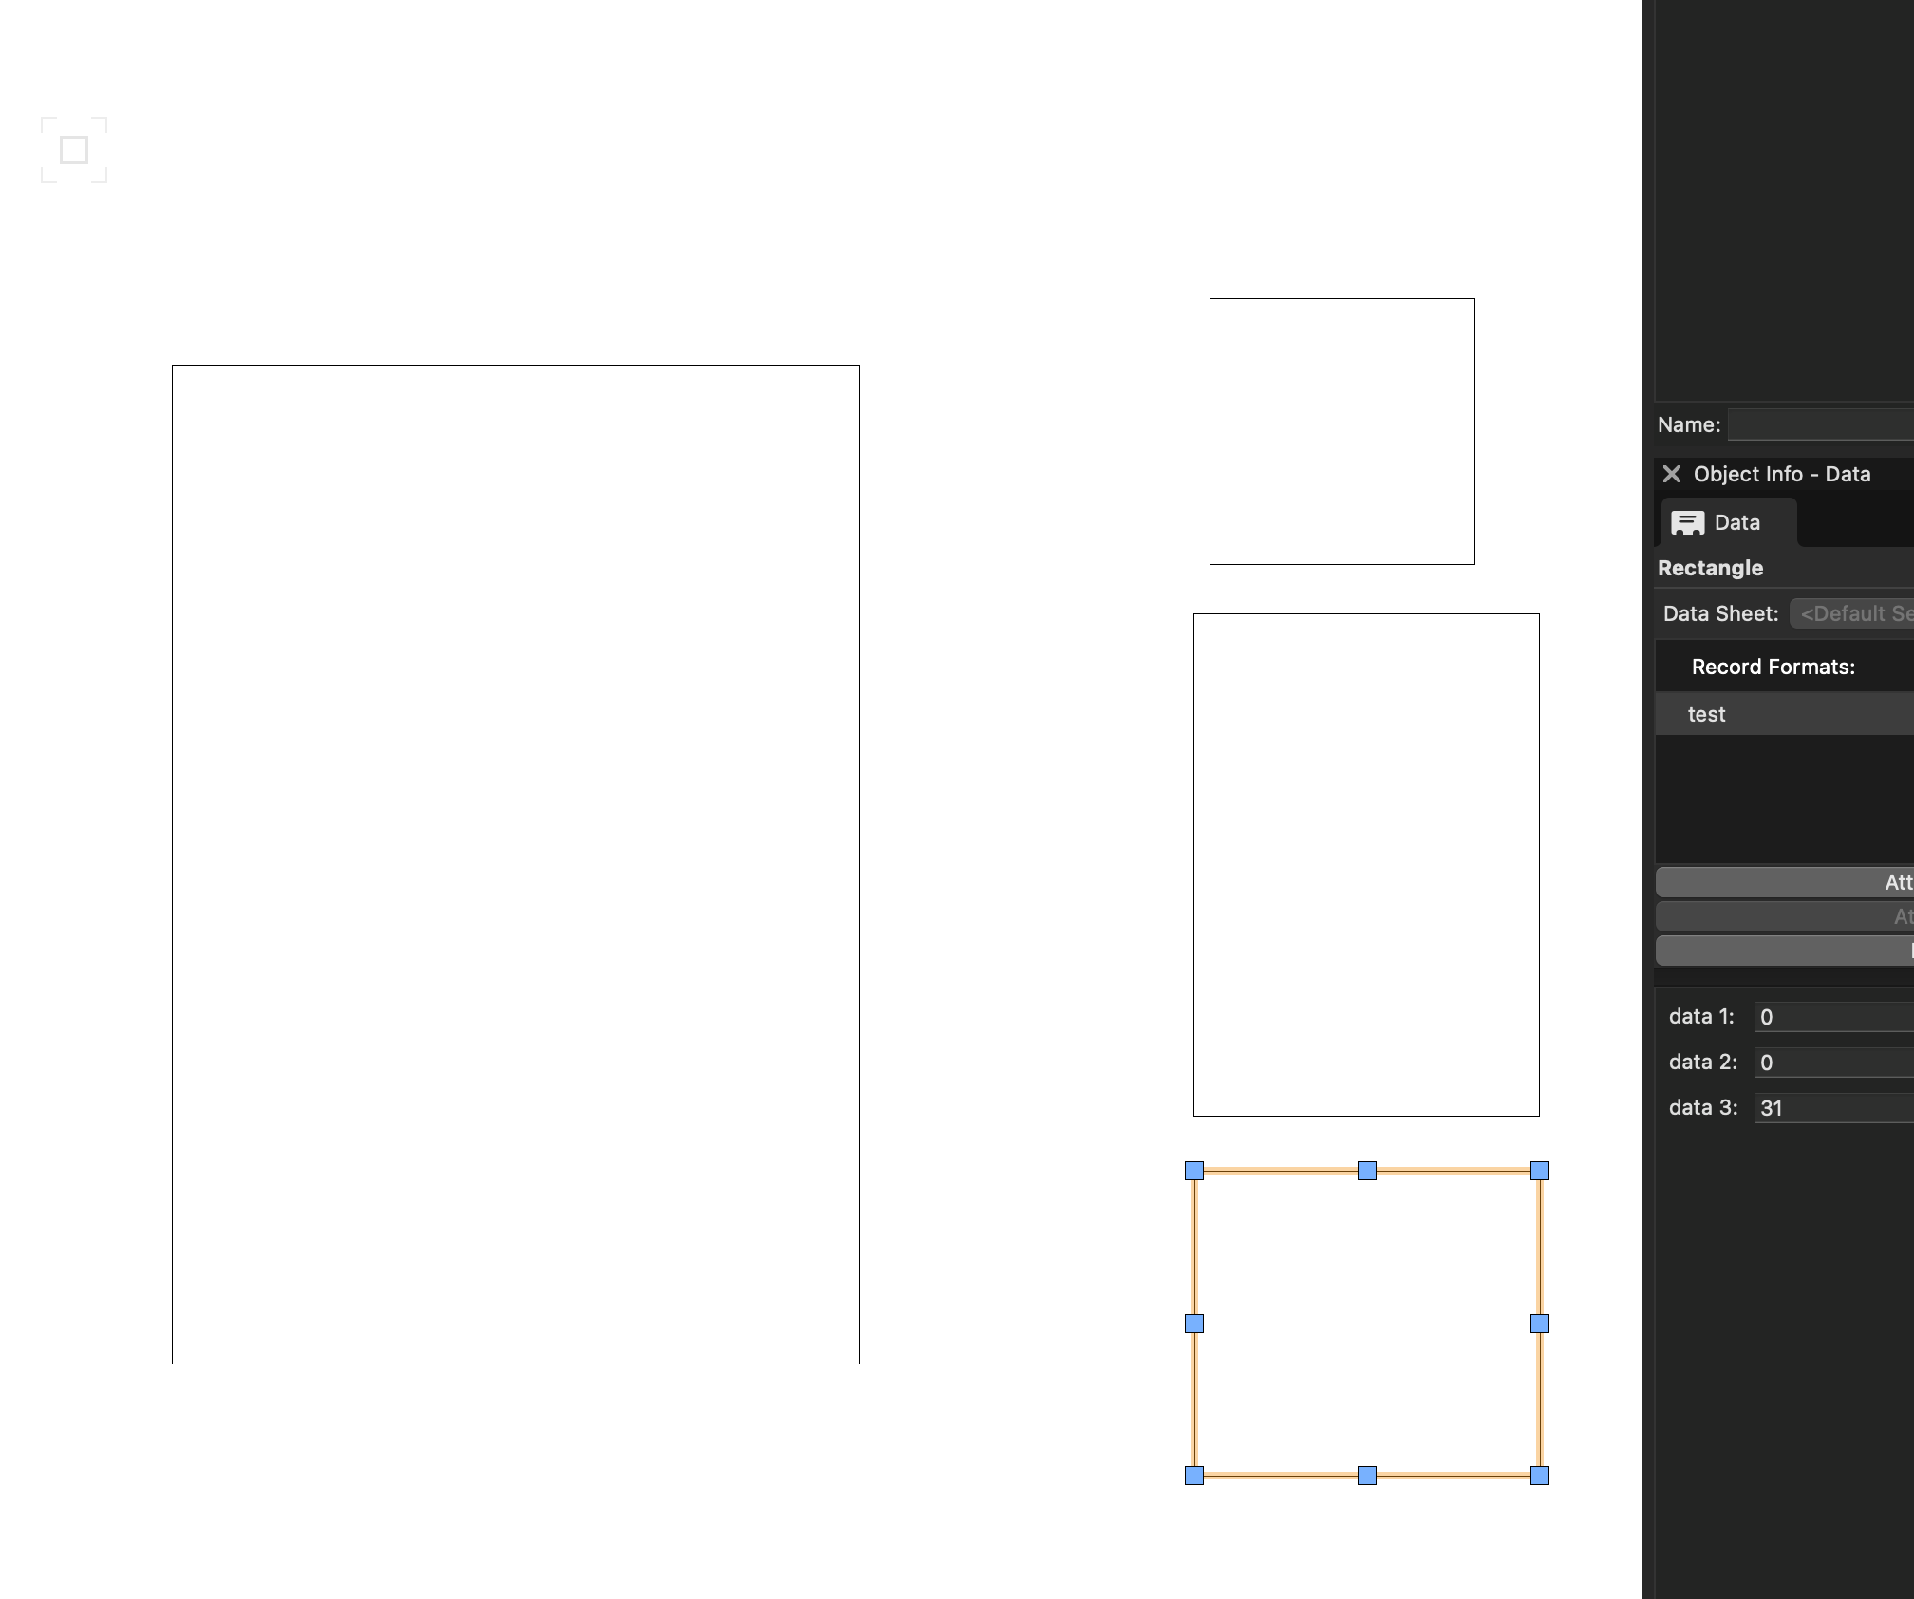1914x1599 pixels.
Task: Click the data 2 input field
Action: pyautogui.click(x=1832, y=1063)
